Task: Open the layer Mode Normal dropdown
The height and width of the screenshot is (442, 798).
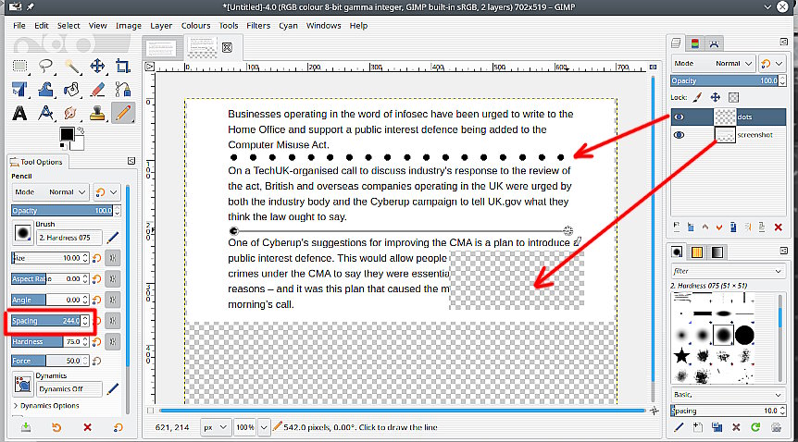Action: coord(713,64)
